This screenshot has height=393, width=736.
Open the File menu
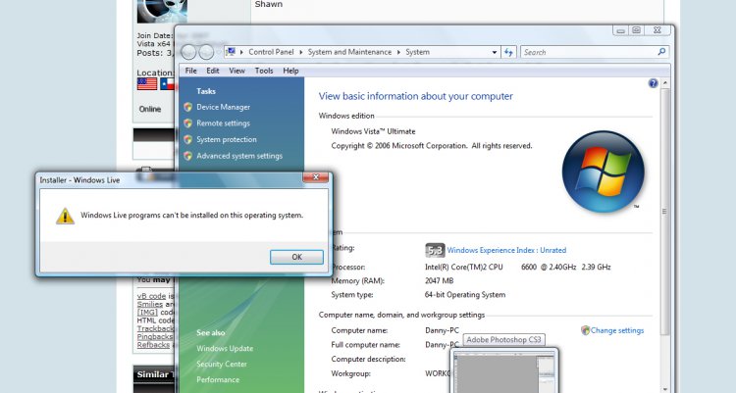tap(191, 71)
